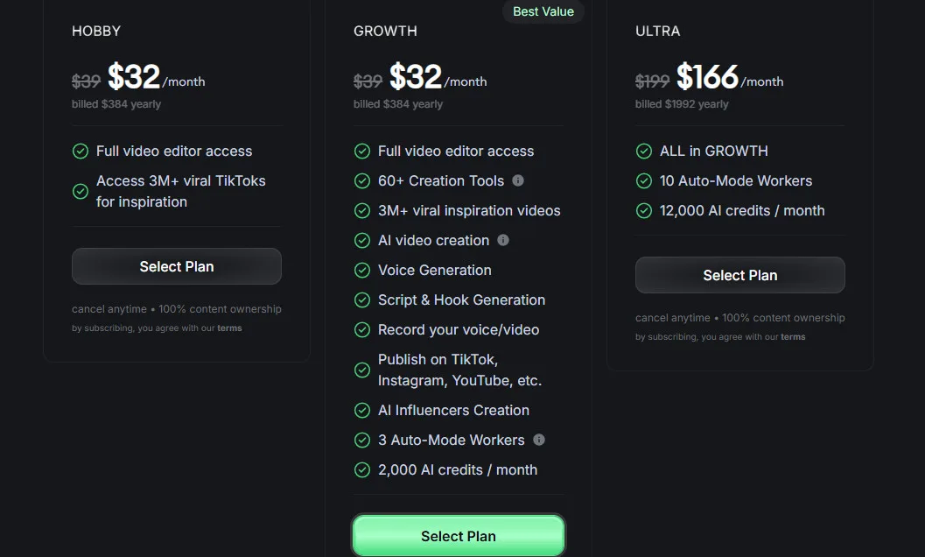The image size is (925, 557).
Task: Click the checkmark next to AI Influencers Creation
Action: [361, 410]
